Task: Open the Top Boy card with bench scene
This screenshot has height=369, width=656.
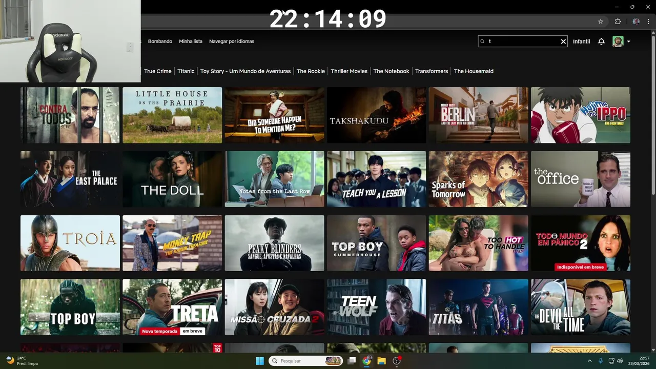Action: [70, 307]
